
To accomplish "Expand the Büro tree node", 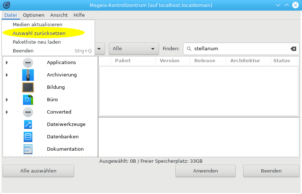I will [7, 100].
